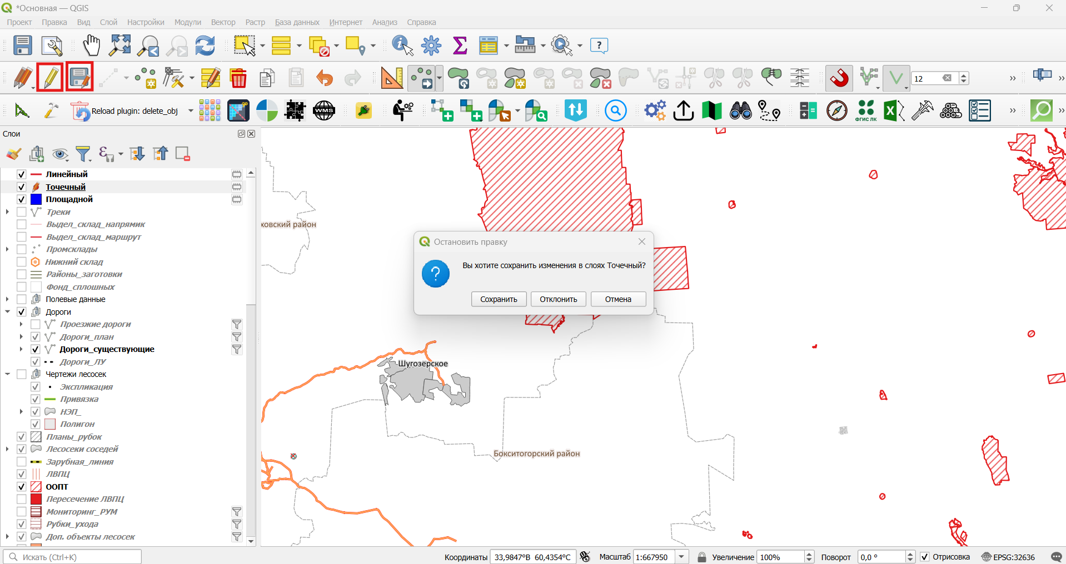Expand the Треки layer group
The width and height of the screenshot is (1066, 564).
7,212
